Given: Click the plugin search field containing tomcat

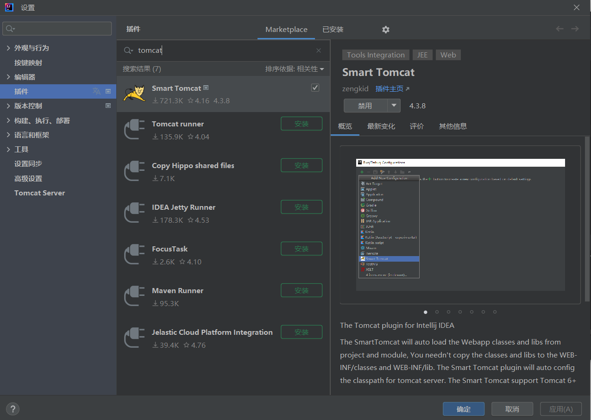Looking at the screenshot, I should [223, 50].
